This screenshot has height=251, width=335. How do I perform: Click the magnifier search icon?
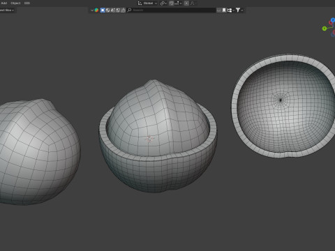(x=130, y=10)
